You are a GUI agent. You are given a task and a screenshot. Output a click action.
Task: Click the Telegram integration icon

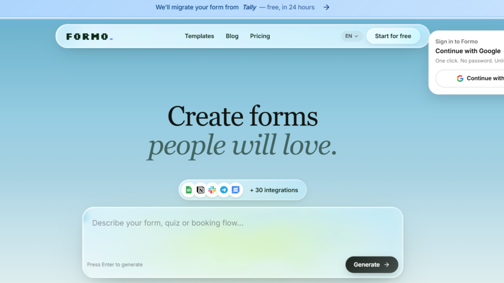tap(224, 190)
